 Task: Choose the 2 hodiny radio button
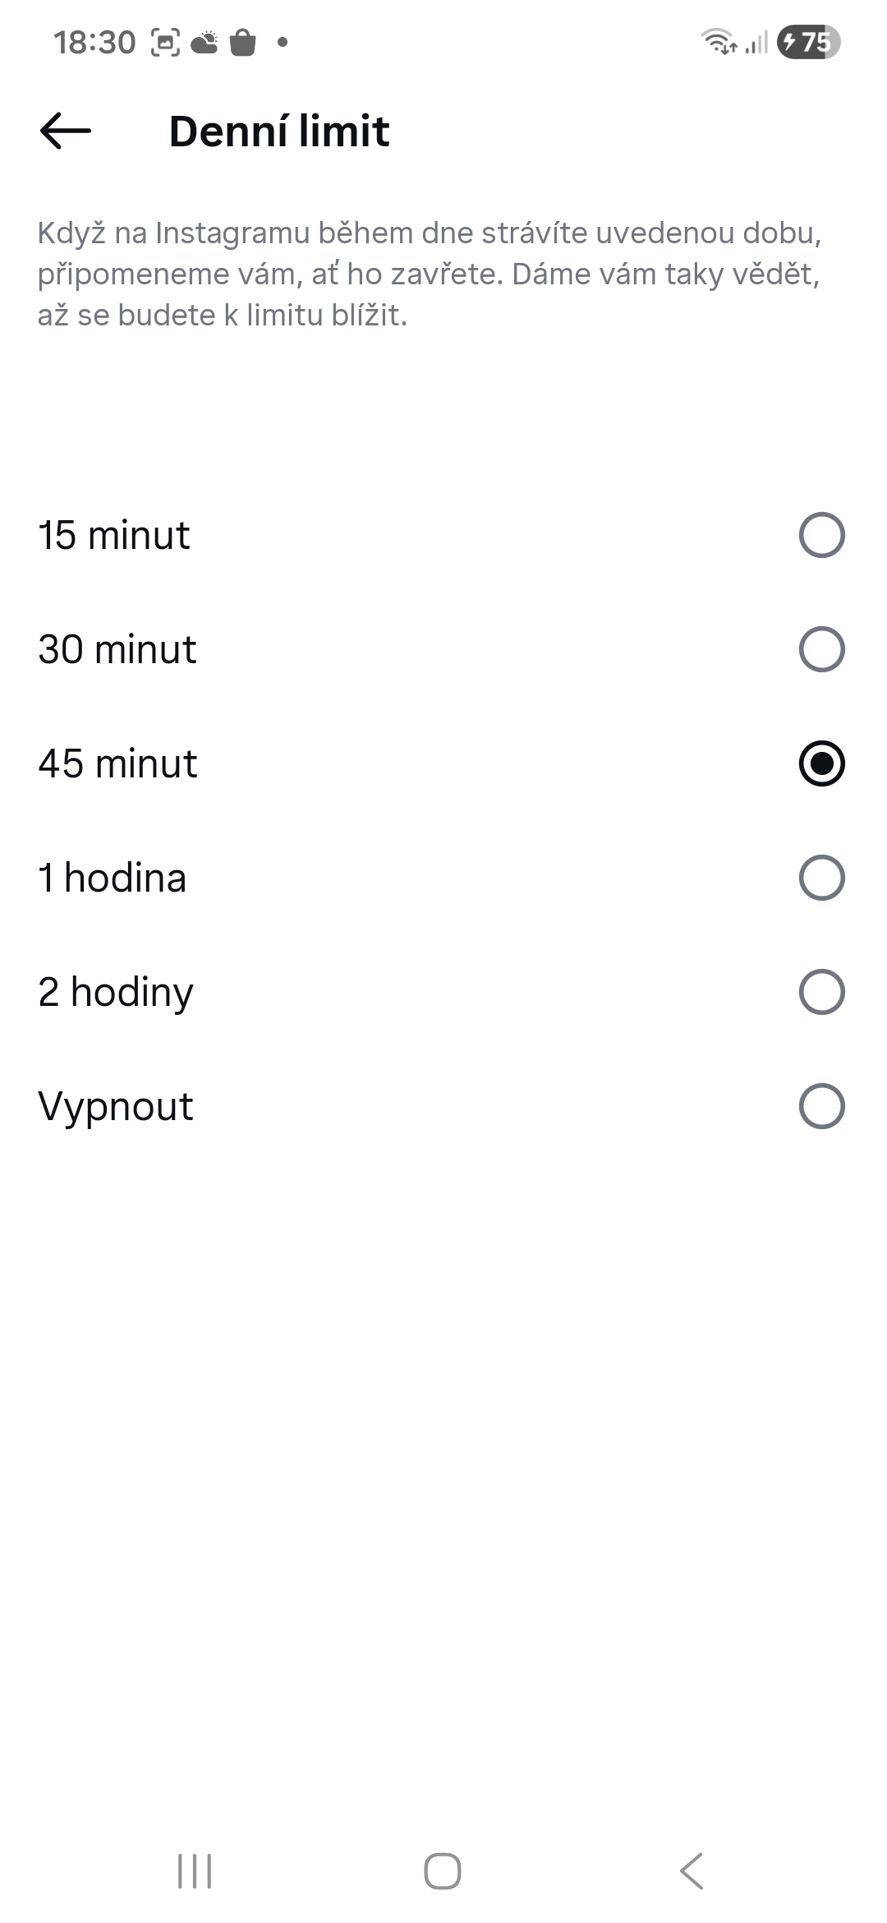point(821,992)
